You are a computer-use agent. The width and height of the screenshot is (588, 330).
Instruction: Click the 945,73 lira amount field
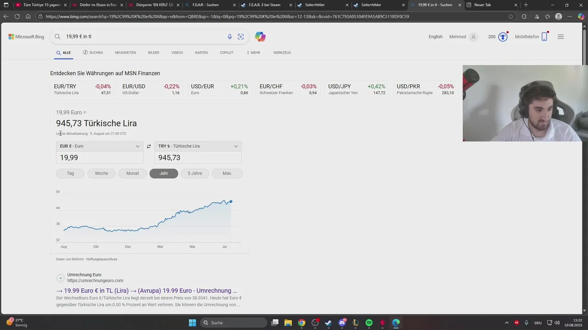[198, 158]
